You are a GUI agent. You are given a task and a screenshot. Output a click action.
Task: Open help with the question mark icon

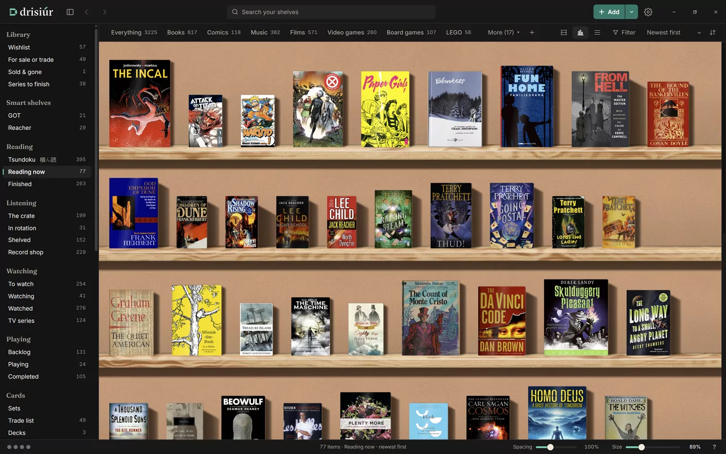(714, 447)
